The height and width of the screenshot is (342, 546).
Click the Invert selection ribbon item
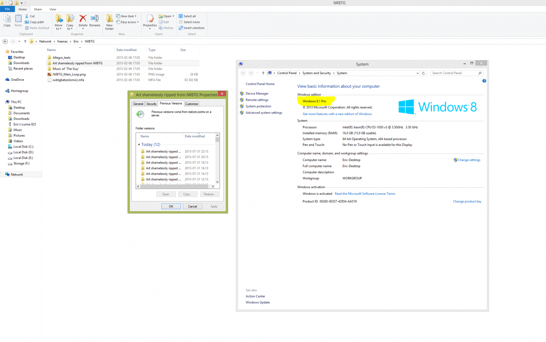191,28
